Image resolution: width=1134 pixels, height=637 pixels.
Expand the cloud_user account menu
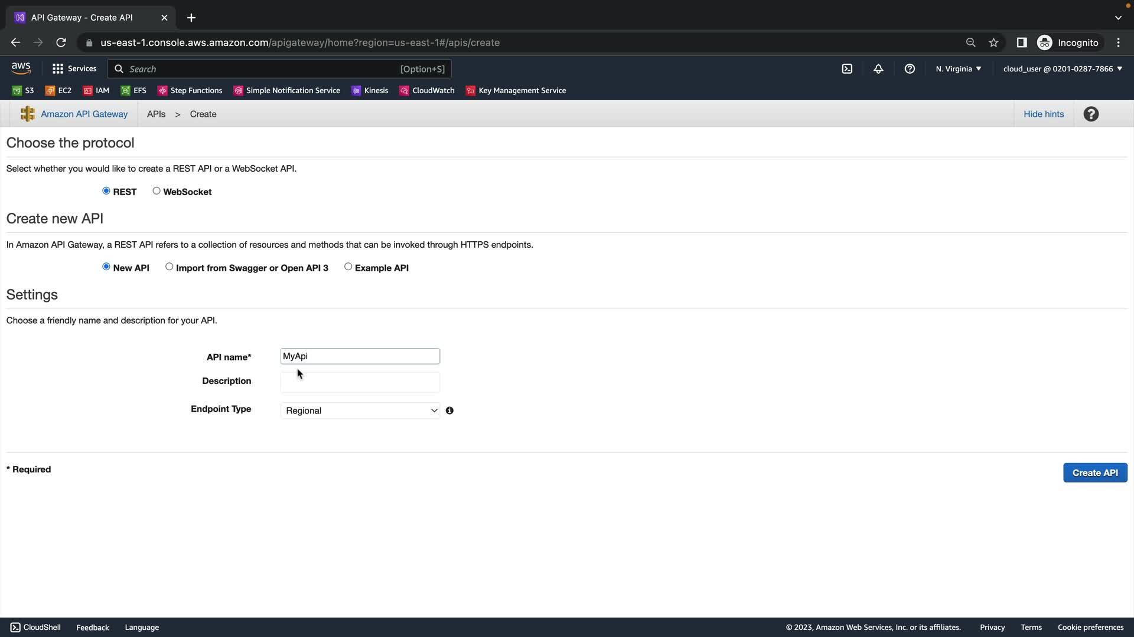pos(1062,69)
